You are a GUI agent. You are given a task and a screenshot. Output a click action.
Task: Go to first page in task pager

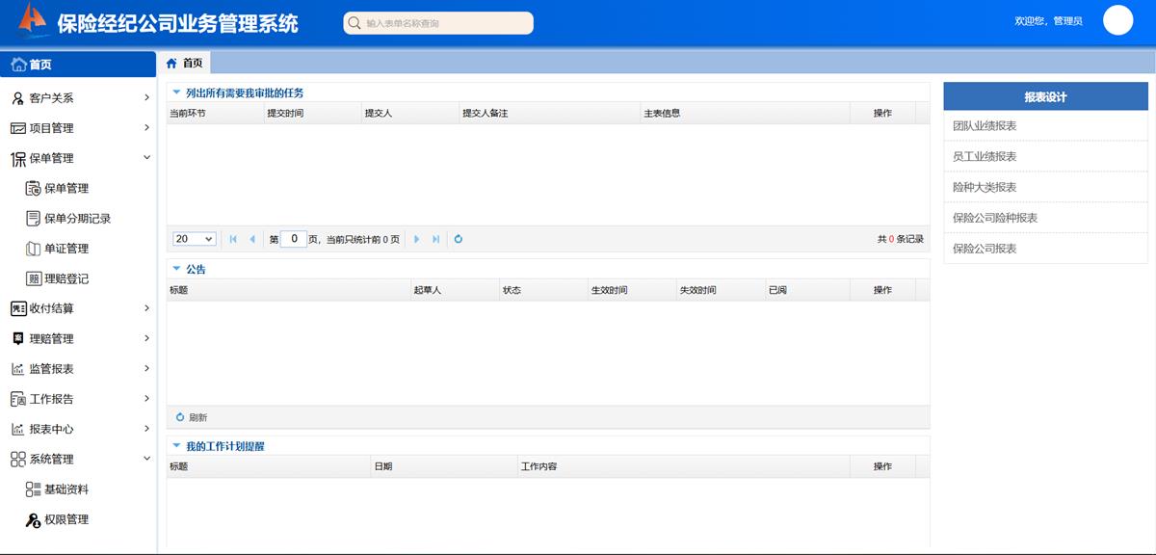pyautogui.click(x=233, y=239)
